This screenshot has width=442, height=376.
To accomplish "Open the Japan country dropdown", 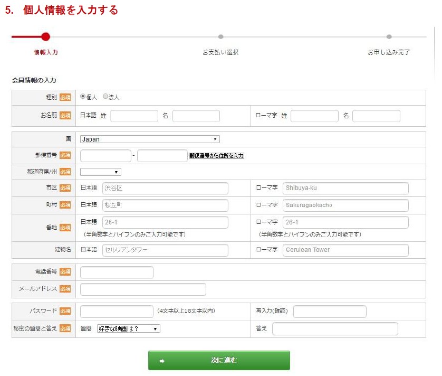I will tap(150, 139).
